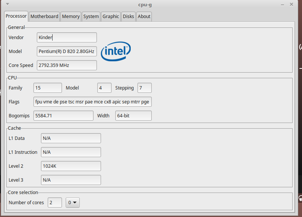
Task: Open the window menu arrow in title bar
Action: click(x=8, y=4)
